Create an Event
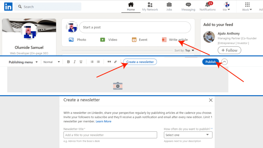Image resolution: width=263 pixels, height=148 pixels. point(140,40)
